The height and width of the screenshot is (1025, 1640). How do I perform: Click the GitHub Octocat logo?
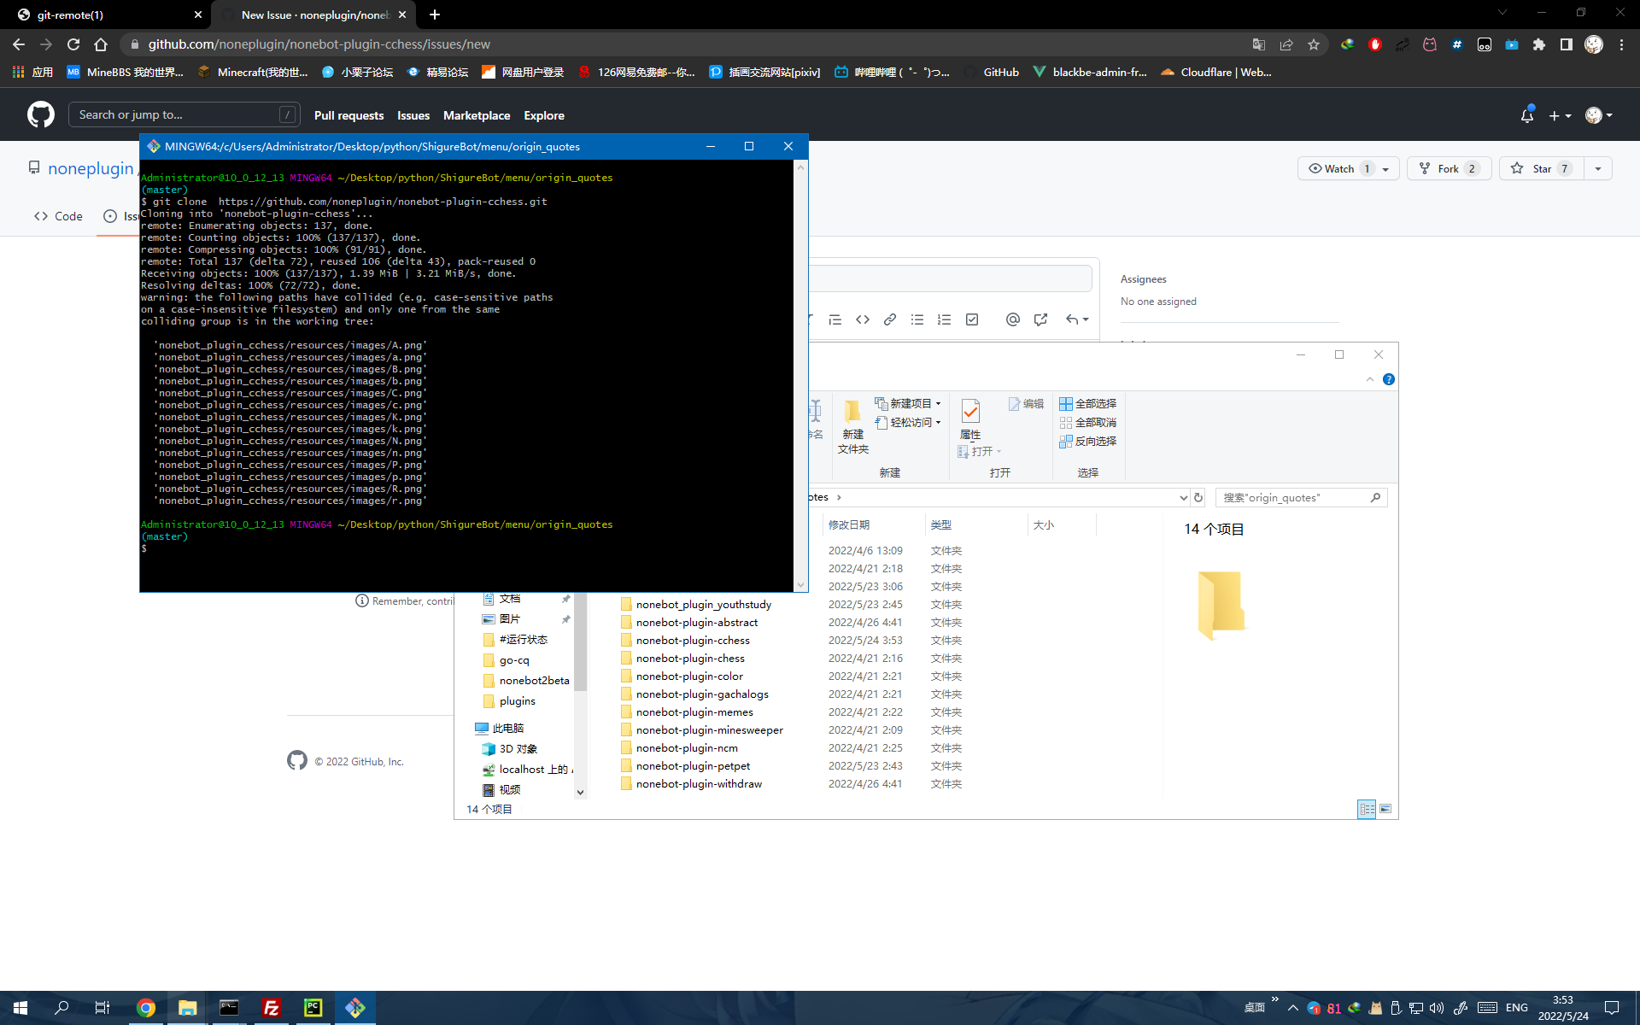click(39, 114)
